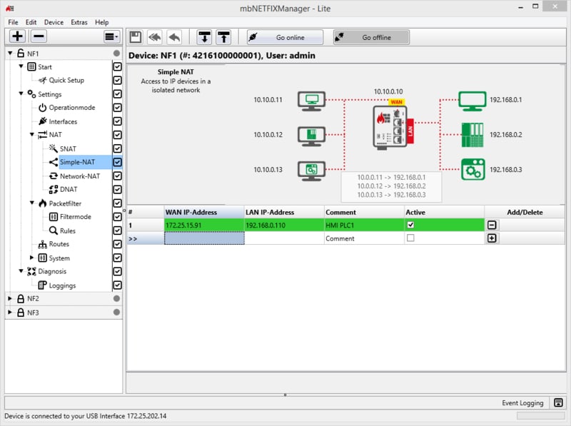
Task: Click the double back arrow toolbar icon
Action: [x=155, y=37]
